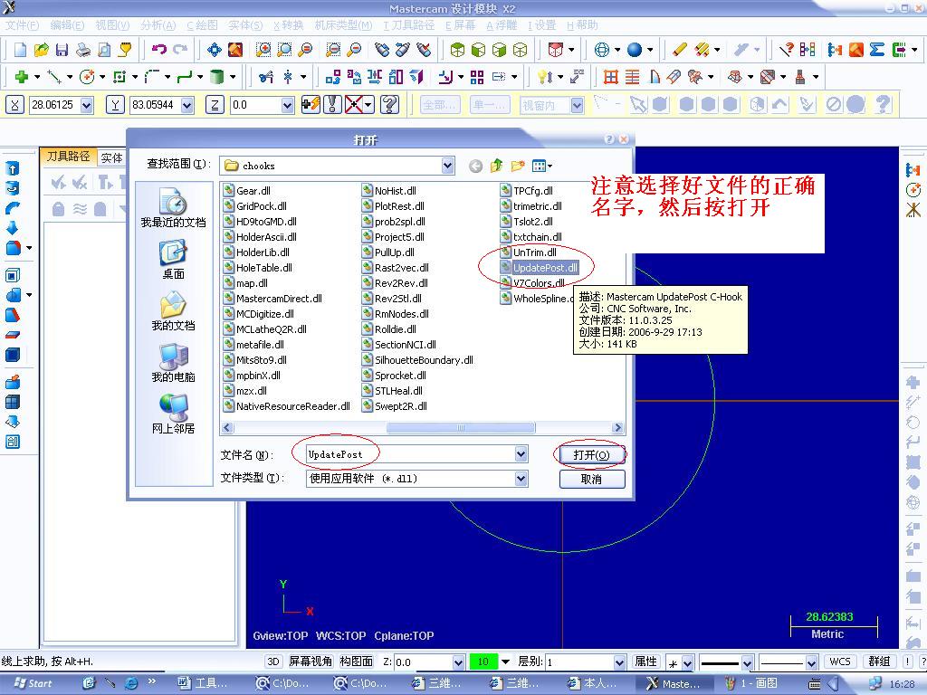Image resolution: width=927 pixels, height=695 pixels.
Task: Click the file name input field containing UpdatePost
Action: 410,454
